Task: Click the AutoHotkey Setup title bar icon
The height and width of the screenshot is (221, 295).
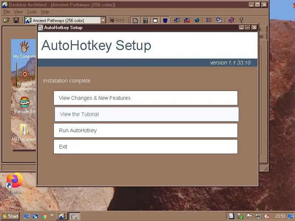Action: (40, 28)
